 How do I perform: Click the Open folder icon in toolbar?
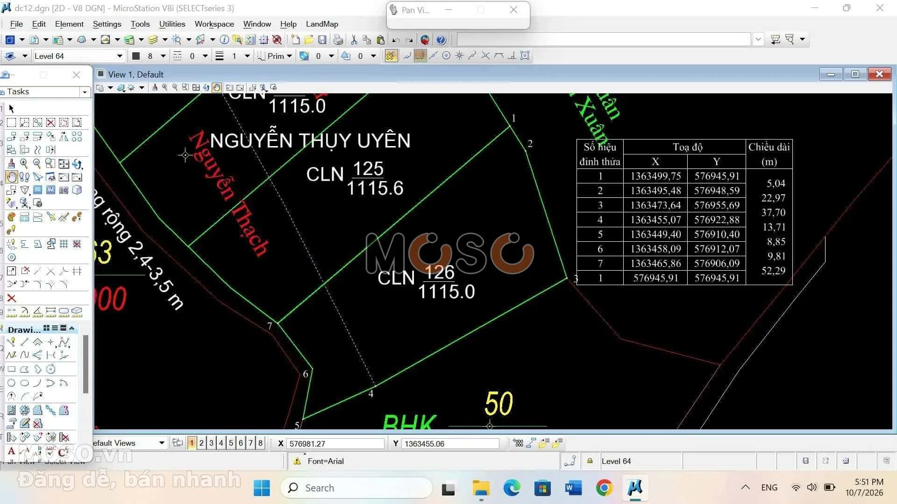(x=309, y=40)
